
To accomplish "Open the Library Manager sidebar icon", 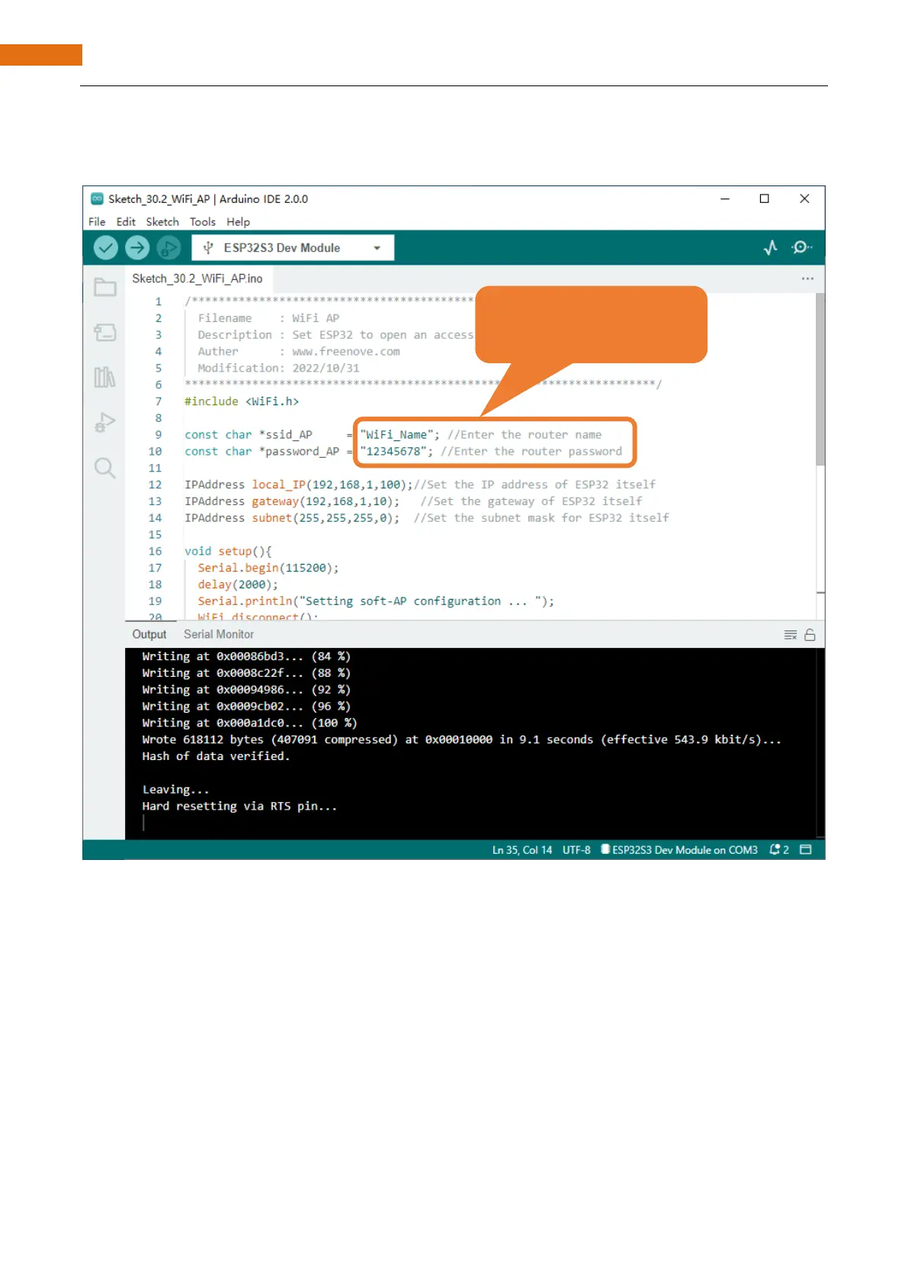I will point(105,377).
